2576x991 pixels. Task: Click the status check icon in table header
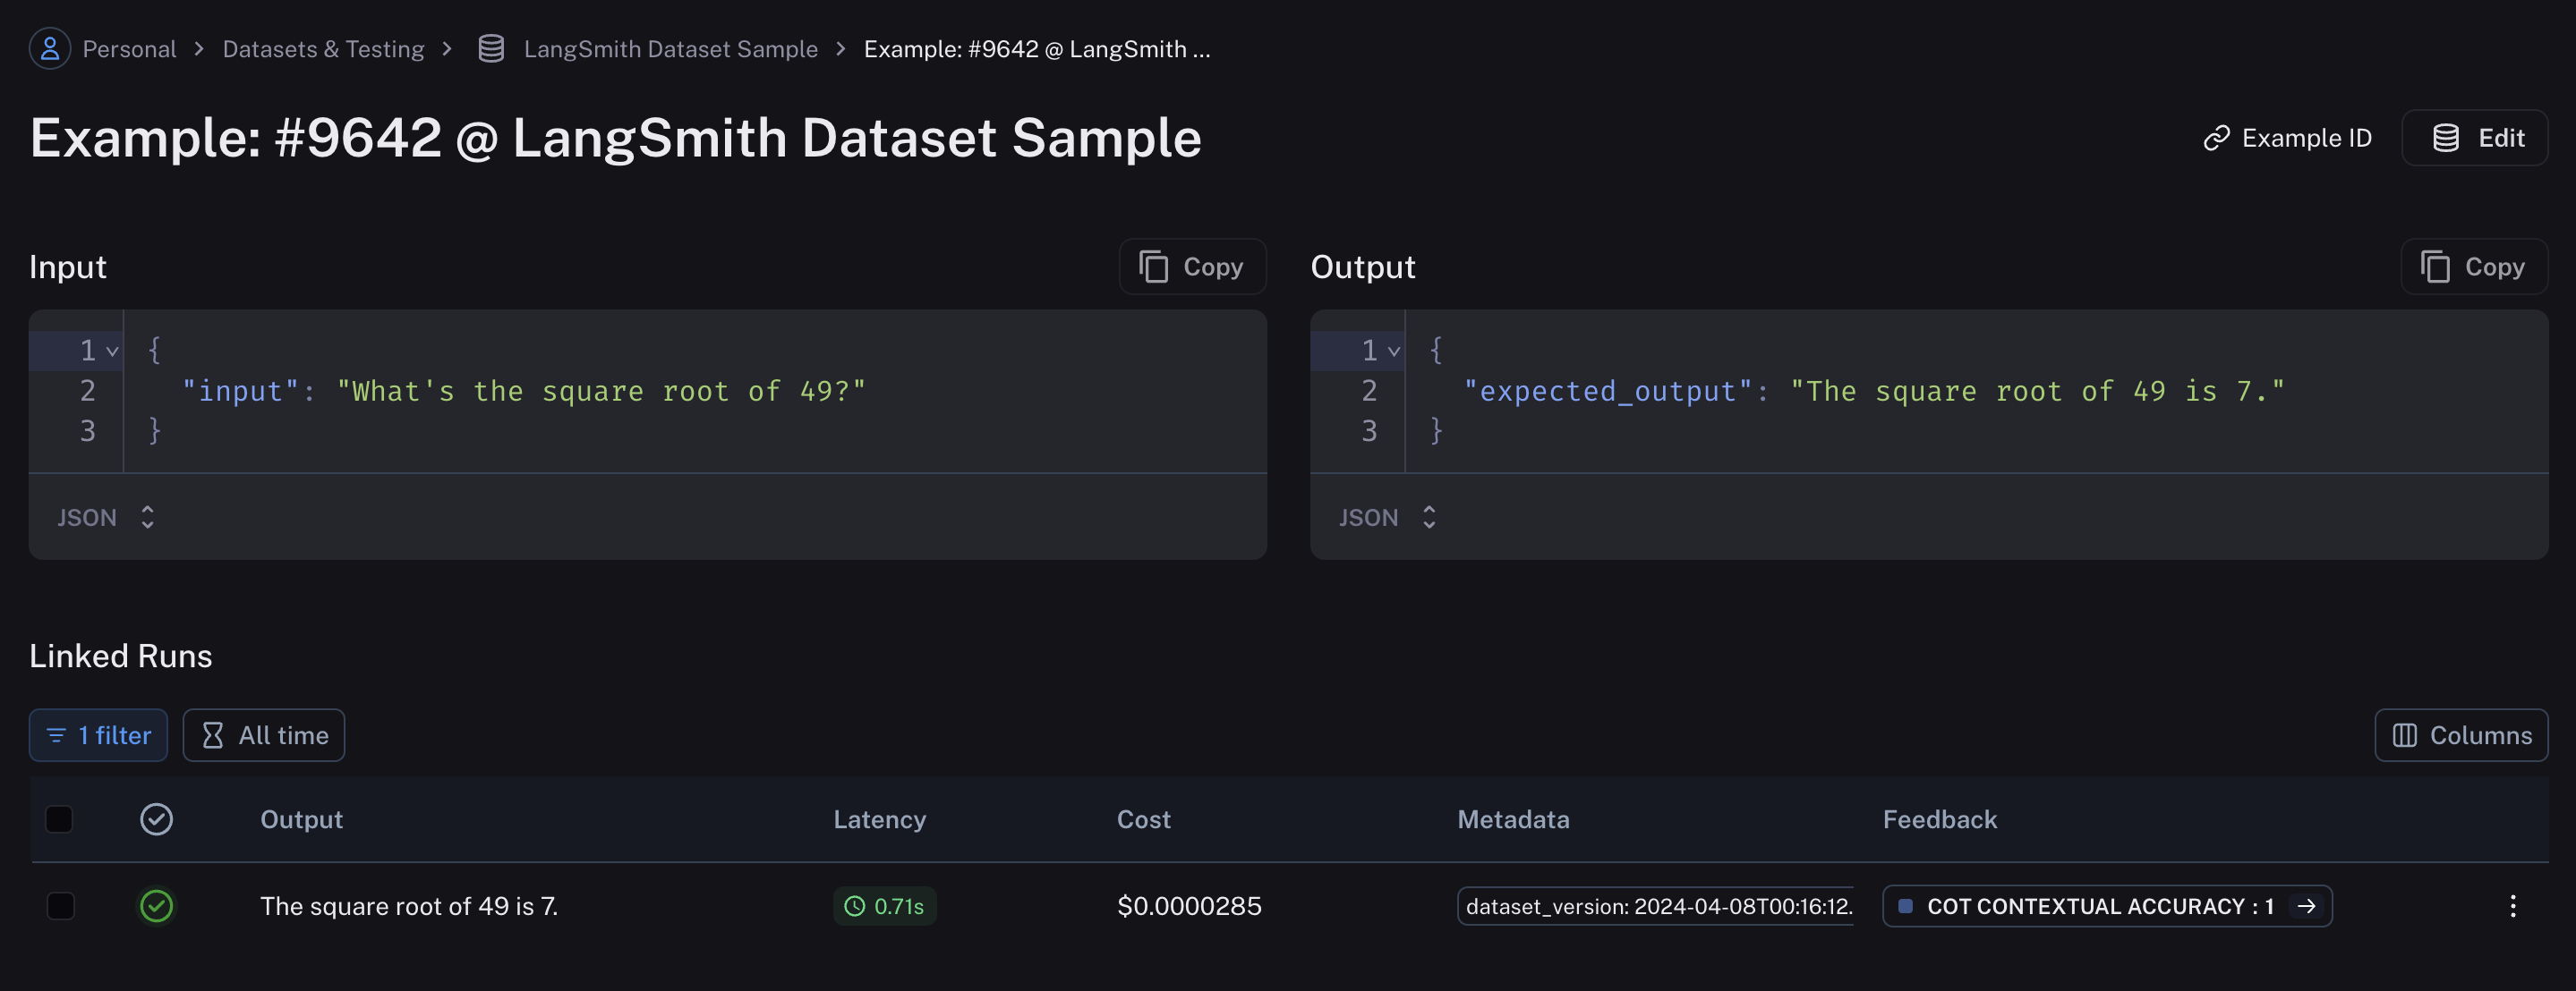point(156,819)
